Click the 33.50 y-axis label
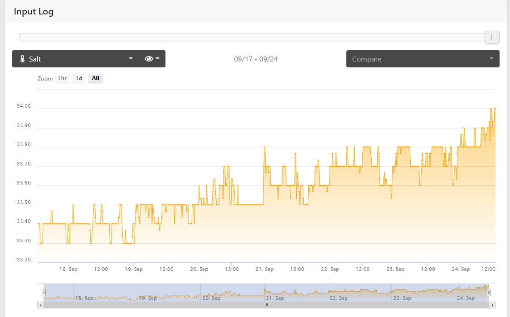 click(24, 203)
